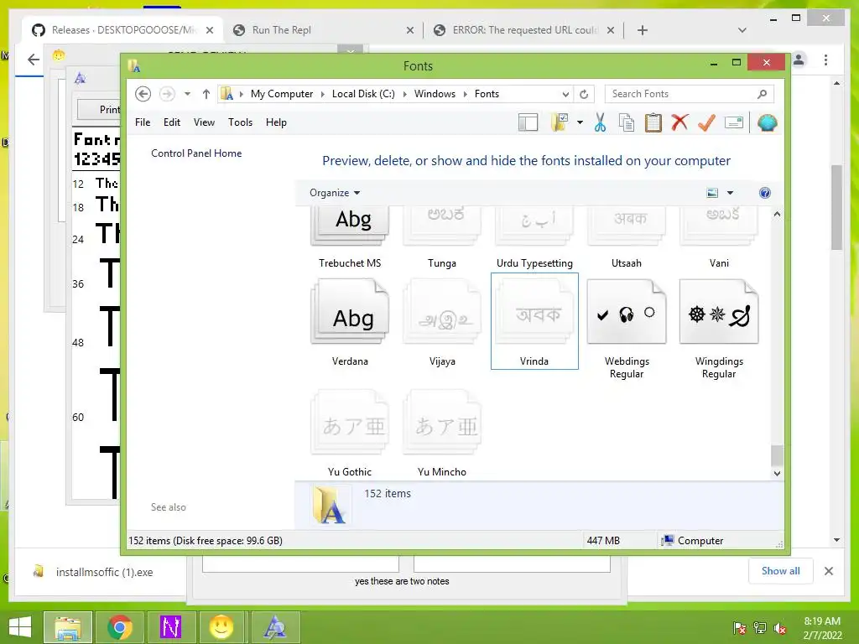Select the Tunga font
Viewport: 859px width, 644px height.
point(442,238)
